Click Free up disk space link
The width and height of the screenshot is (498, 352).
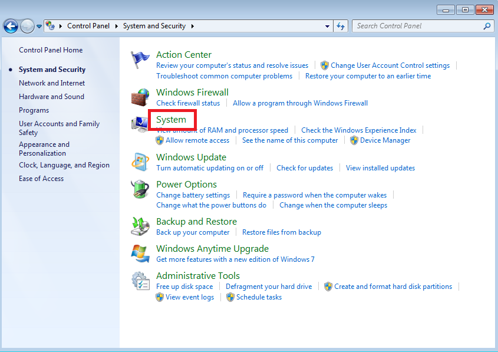pos(184,287)
